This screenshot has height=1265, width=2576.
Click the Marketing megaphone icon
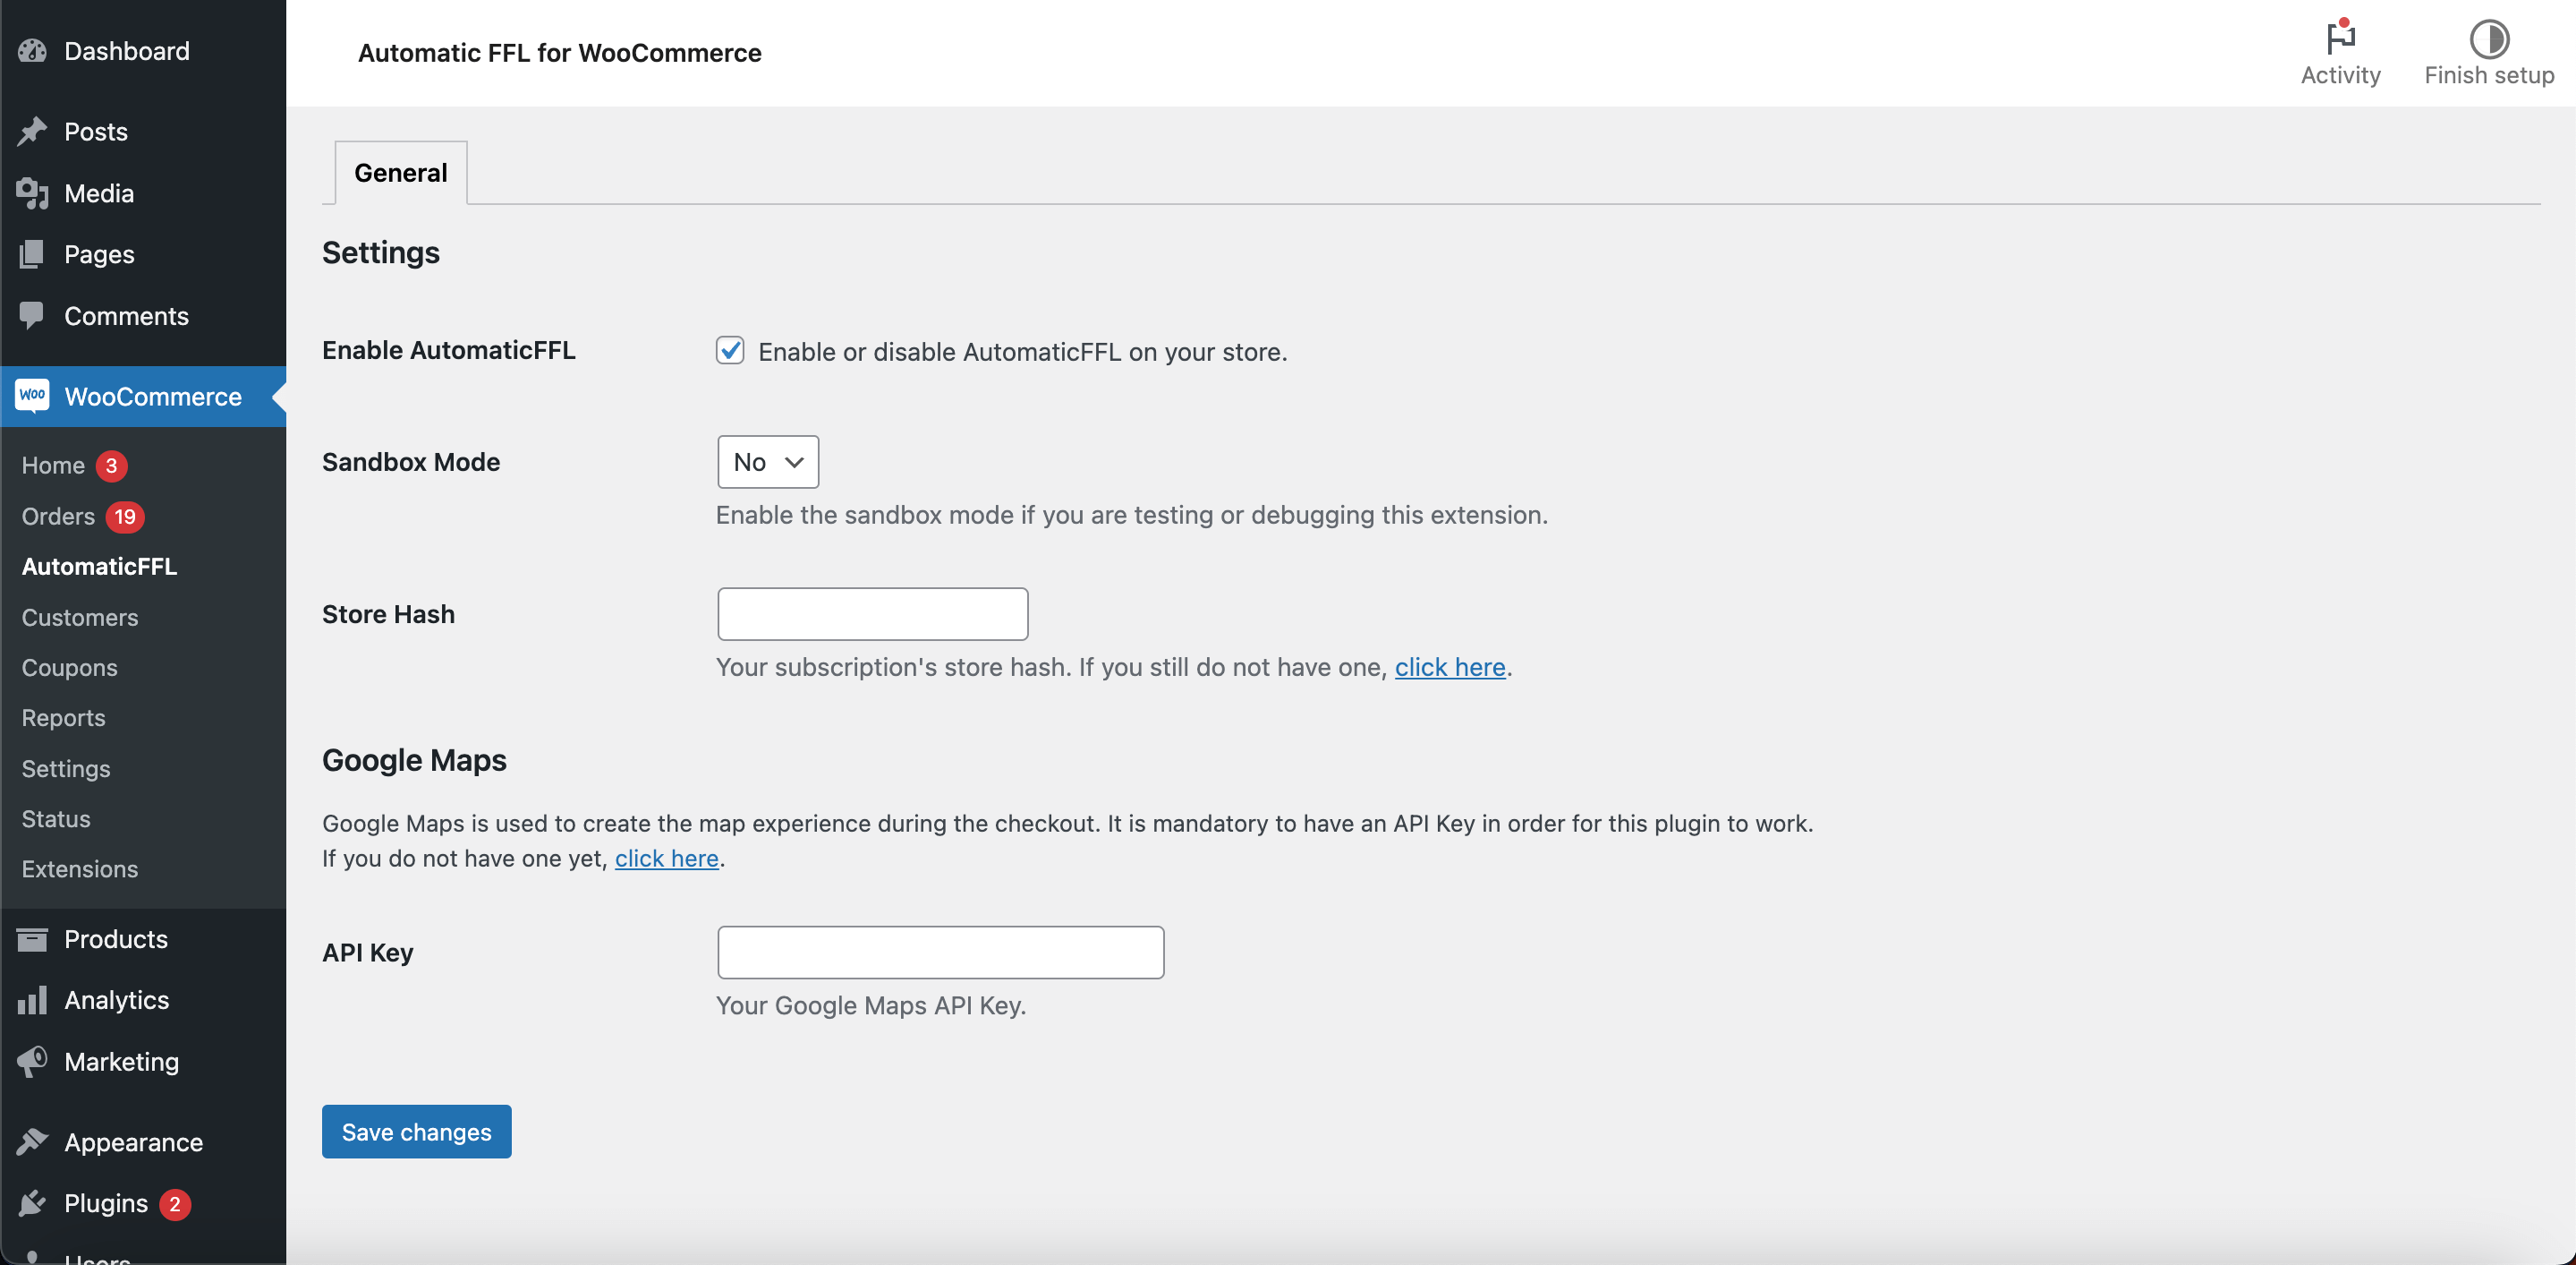32,1061
